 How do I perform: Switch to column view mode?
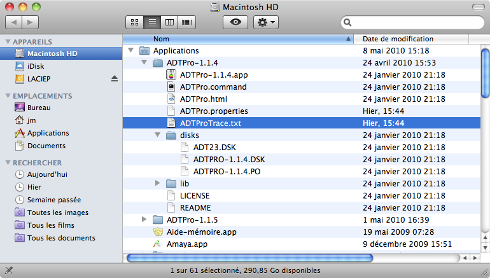(169, 22)
